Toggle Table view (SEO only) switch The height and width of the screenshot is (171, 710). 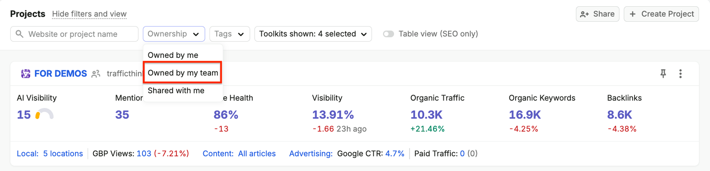[388, 34]
